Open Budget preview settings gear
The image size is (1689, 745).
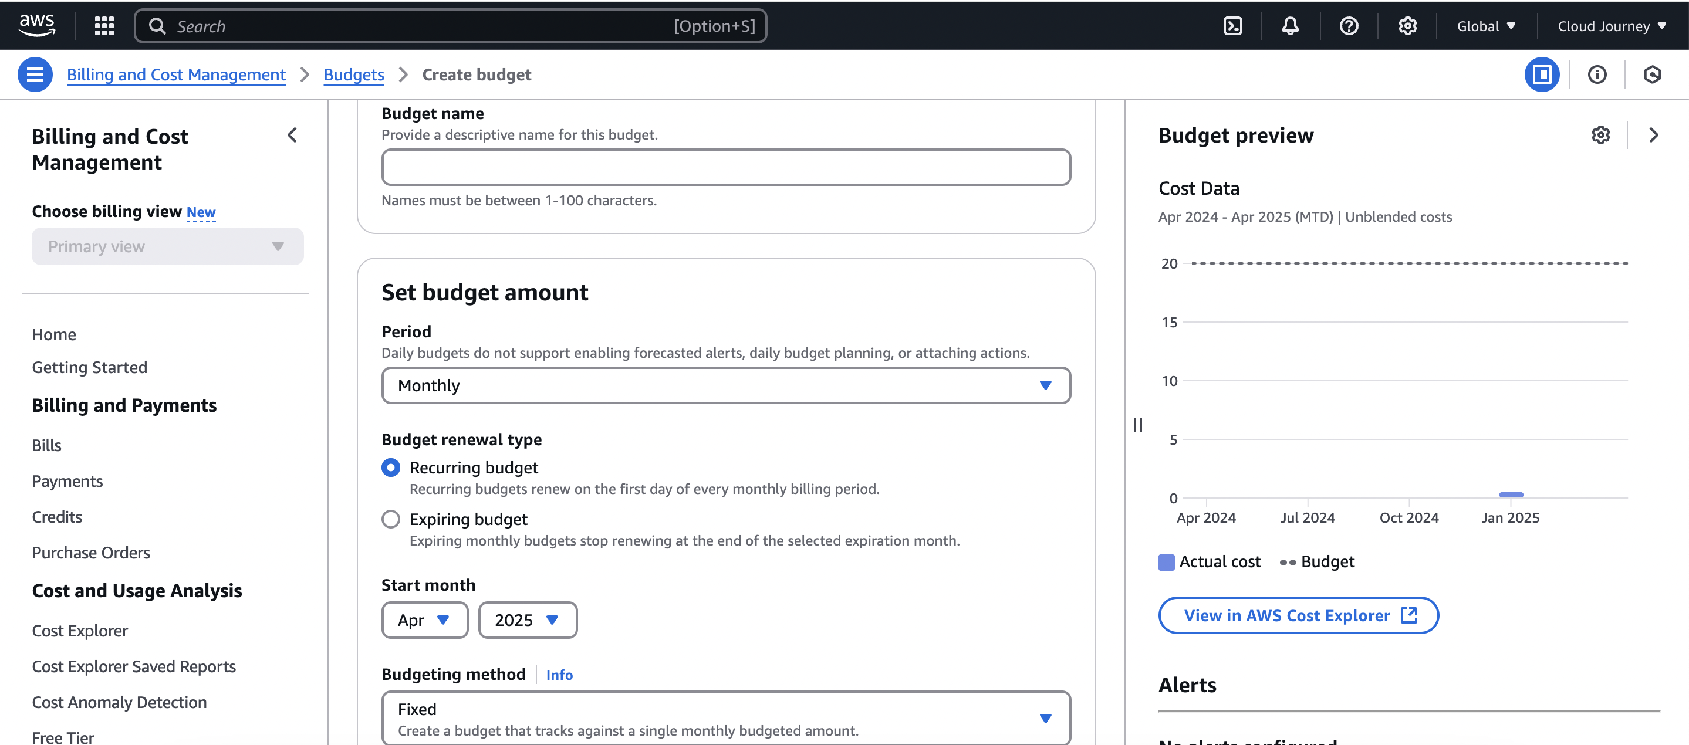pyautogui.click(x=1600, y=135)
